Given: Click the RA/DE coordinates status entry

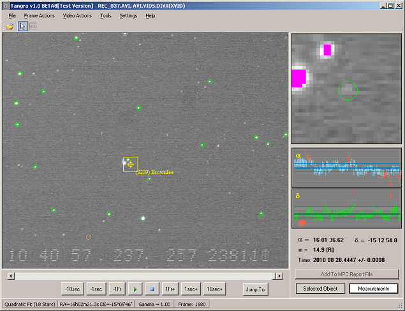Looking at the screenshot, I should 96,304.
